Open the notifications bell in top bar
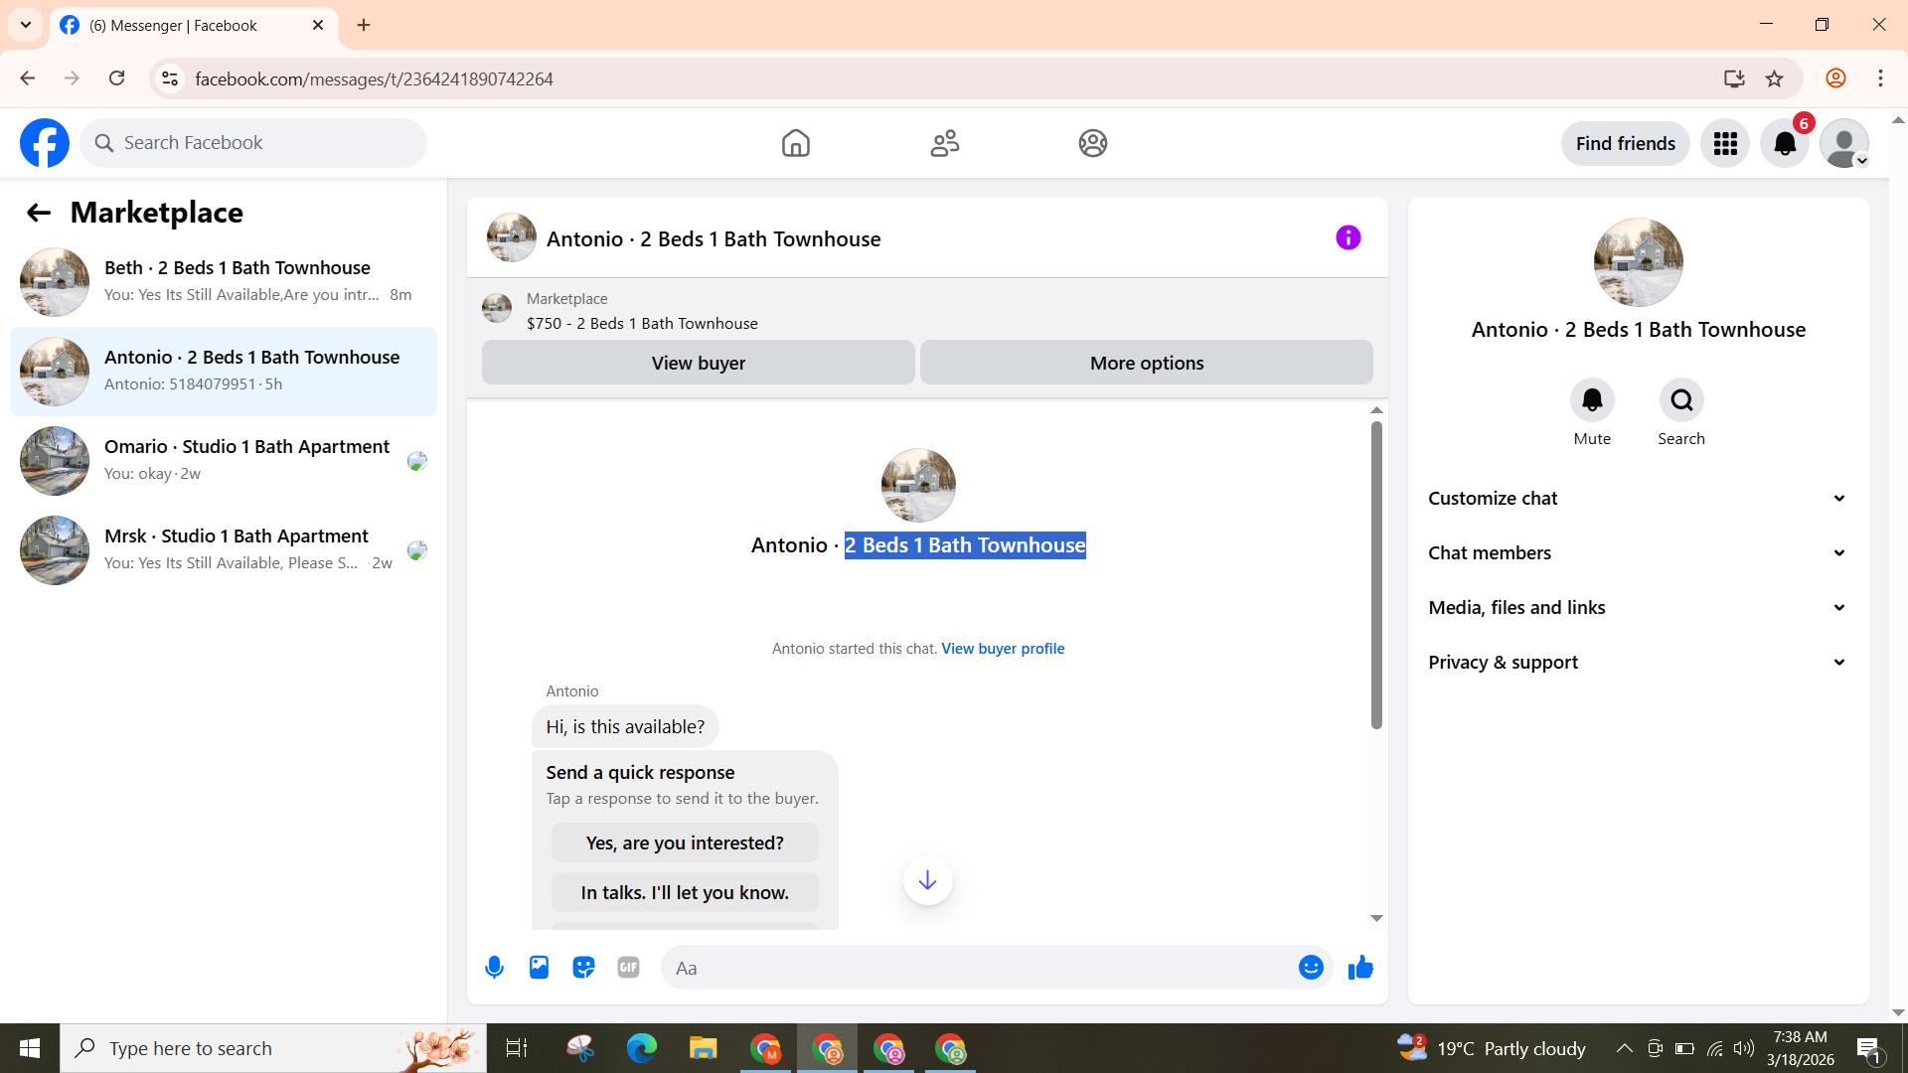 tap(1785, 144)
